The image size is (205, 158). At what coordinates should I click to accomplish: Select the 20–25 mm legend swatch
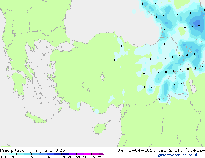click(58, 154)
